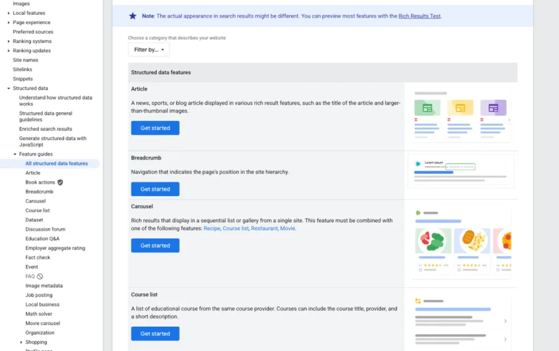Click Get started under Article
Screen dimensions: 559x351
point(155,128)
